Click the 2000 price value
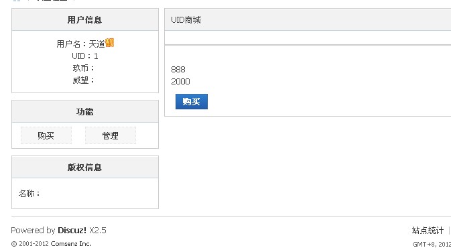451x250 pixels. pyautogui.click(x=180, y=81)
